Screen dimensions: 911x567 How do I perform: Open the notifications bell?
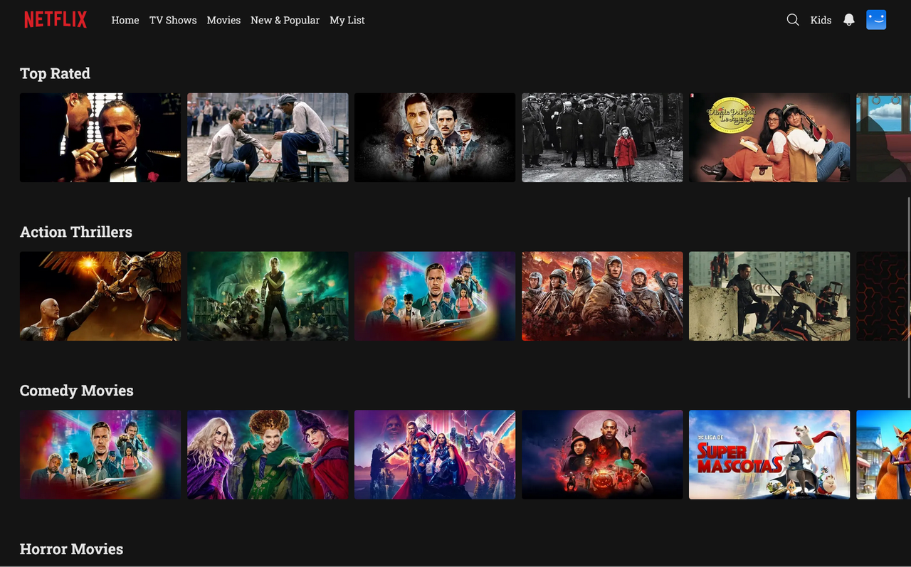[848, 20]
